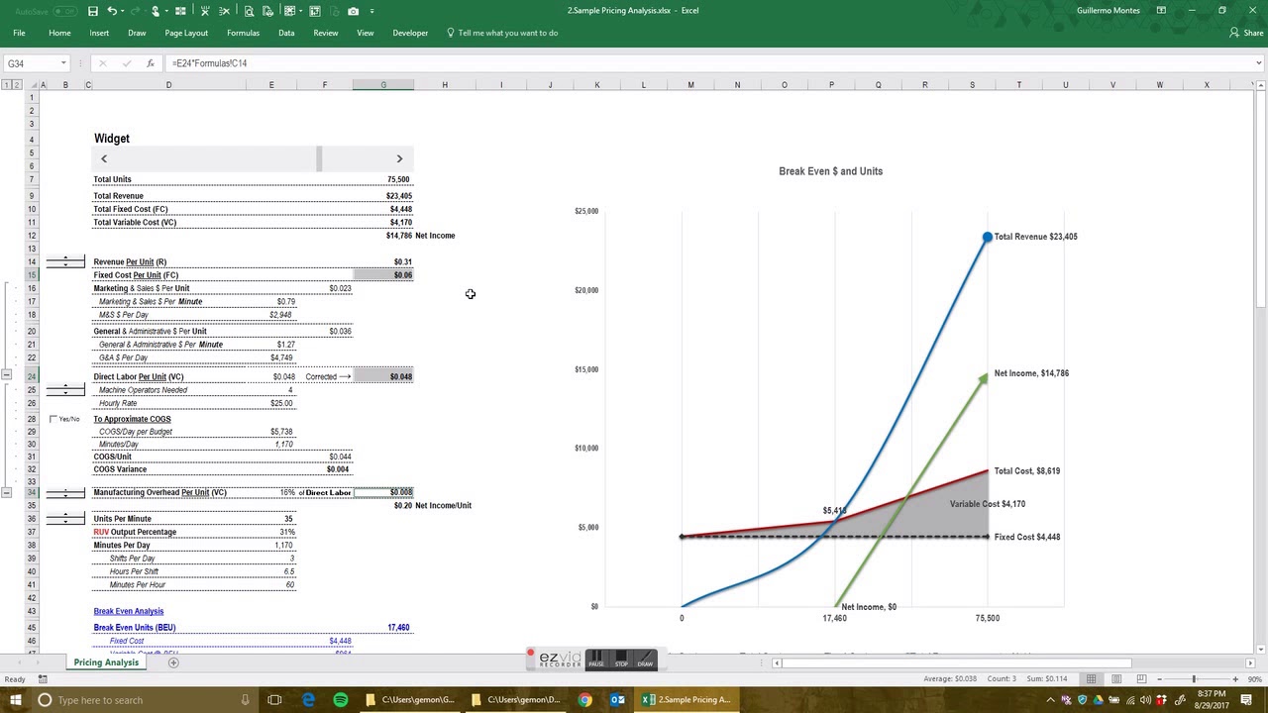Open Outlook from the taskbar
This screenshot has width=1268, height=713.
click(x=617, y=700)
